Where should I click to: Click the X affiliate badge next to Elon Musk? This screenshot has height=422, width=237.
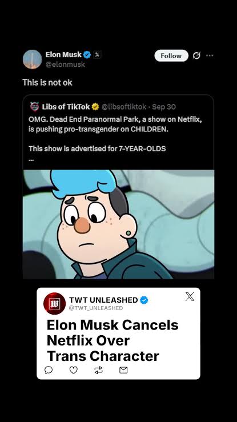tap(97, 55)
